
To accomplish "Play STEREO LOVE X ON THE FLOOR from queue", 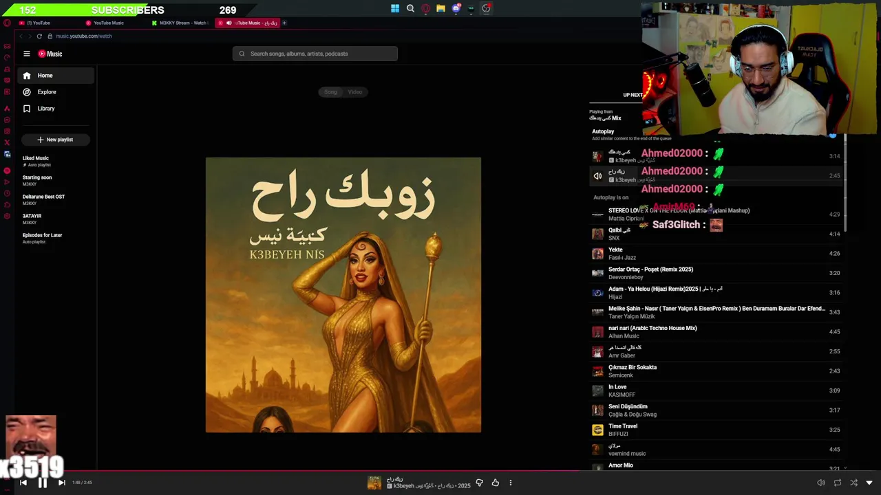I will (716, 214).
